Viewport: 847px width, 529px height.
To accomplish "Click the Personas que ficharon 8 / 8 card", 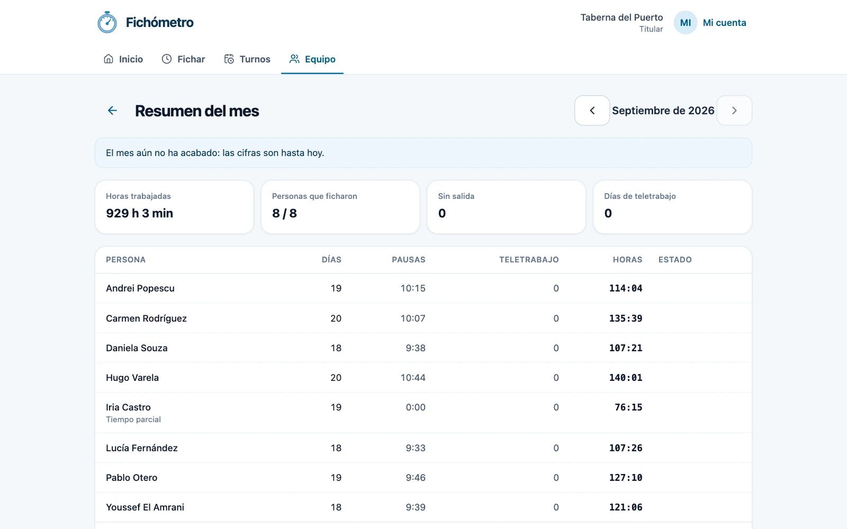I will [x=340, y=207].
